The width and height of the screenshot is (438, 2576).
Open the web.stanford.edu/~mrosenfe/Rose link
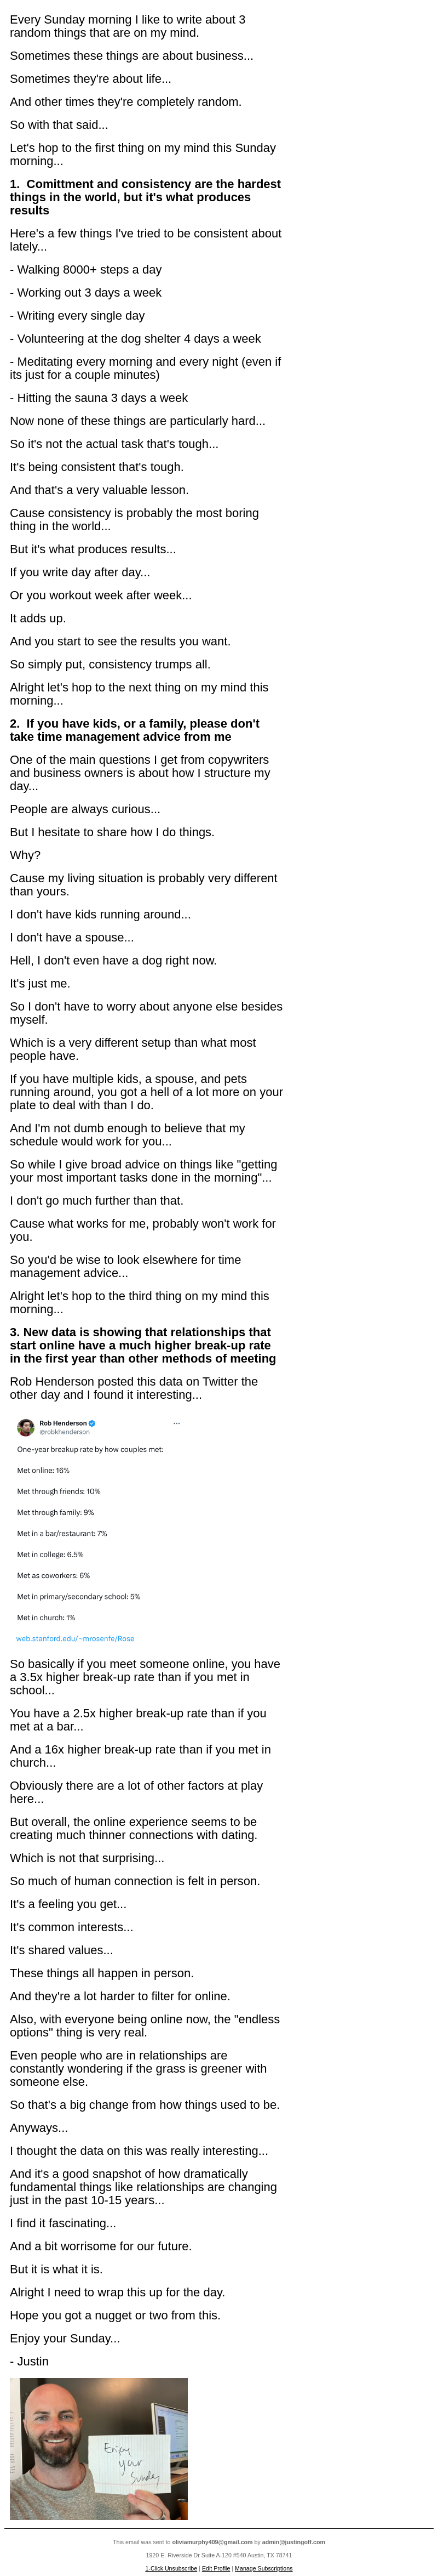click(75, 1639)
